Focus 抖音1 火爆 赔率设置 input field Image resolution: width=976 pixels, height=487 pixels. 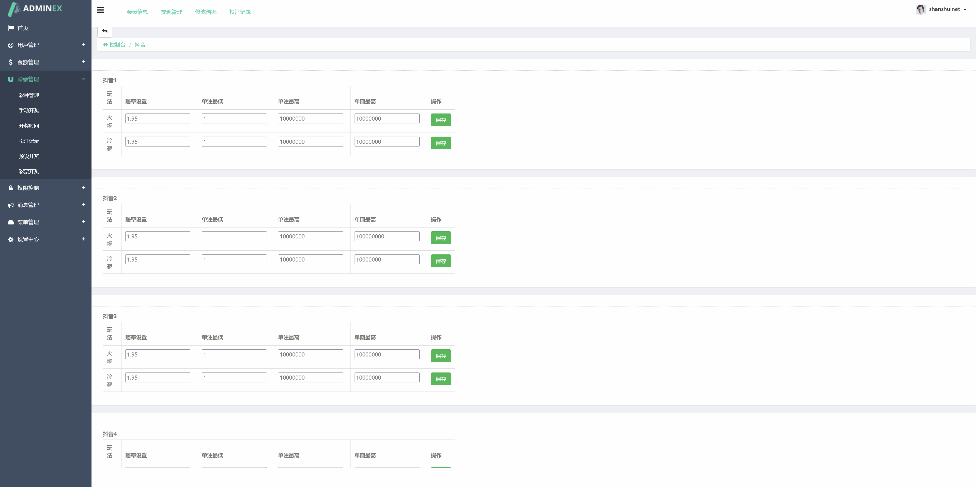[x=158, y=118]
